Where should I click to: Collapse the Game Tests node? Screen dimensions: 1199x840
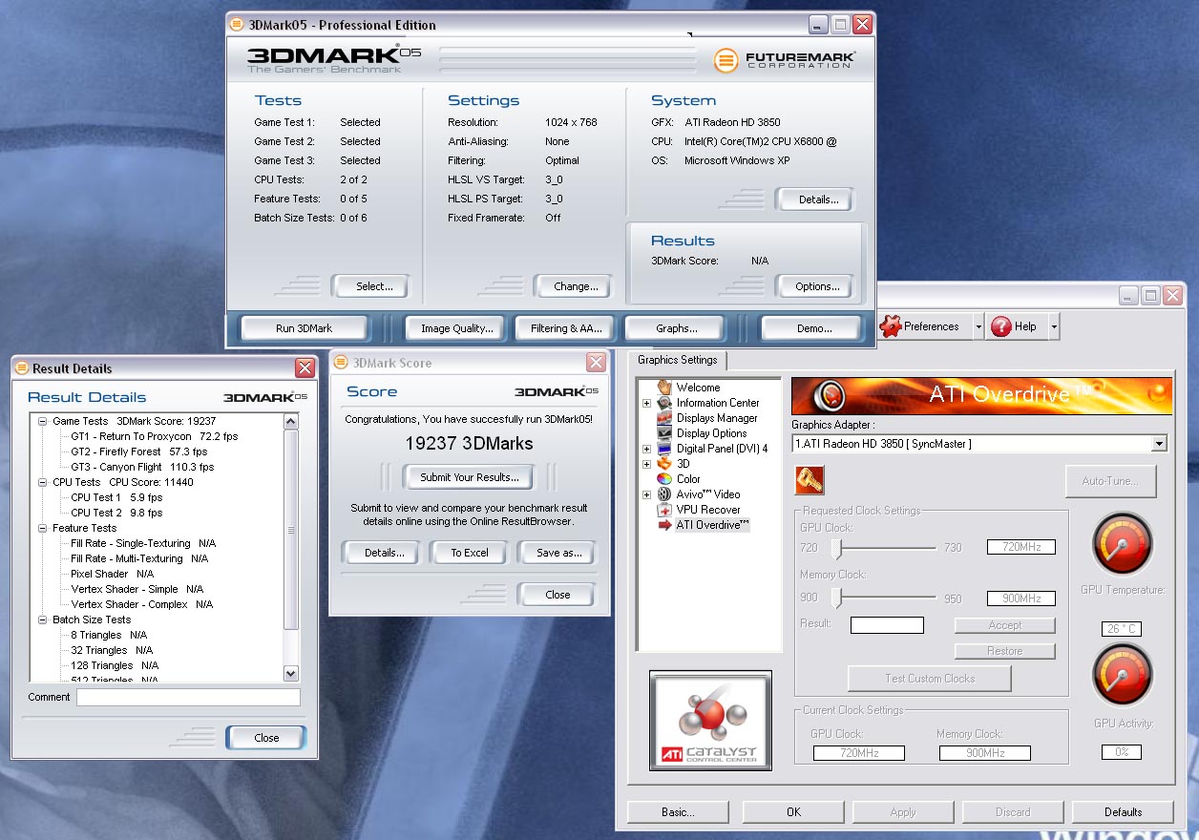pos(43,421)
